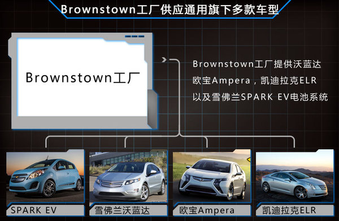Click the 欧宝Ampera caption label

click(207, 210)
